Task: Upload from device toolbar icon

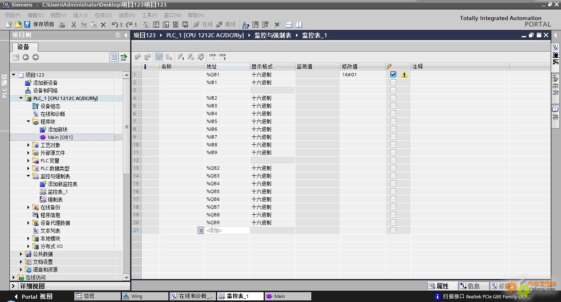Action: [x=166, y=25]
